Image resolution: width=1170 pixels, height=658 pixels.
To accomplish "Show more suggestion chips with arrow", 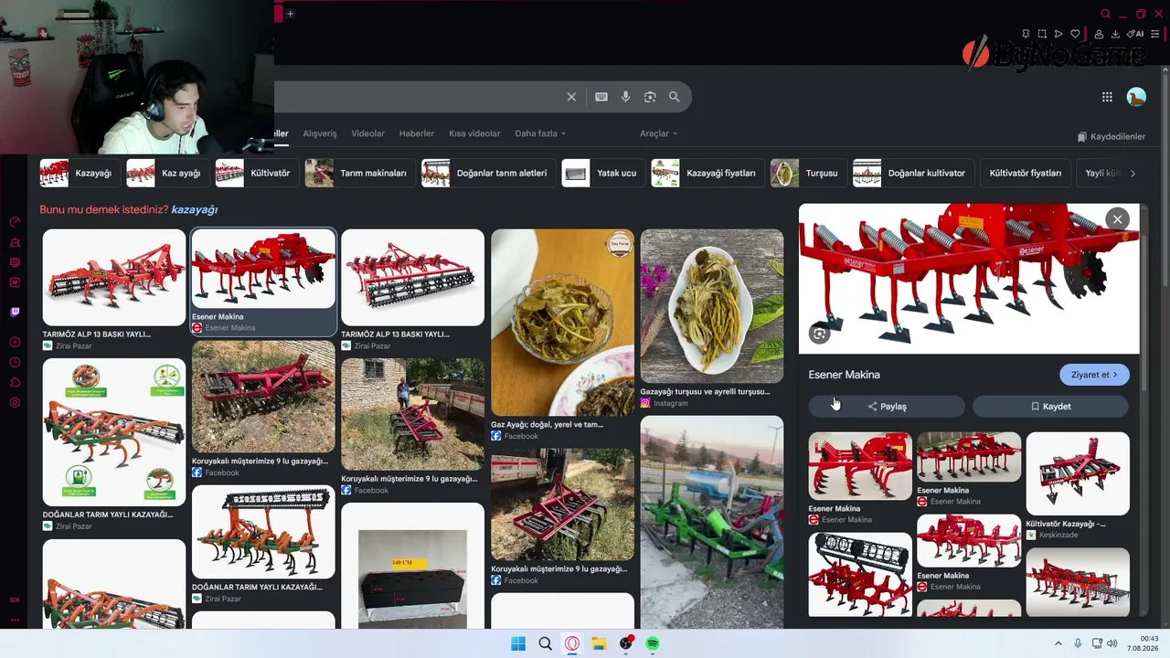I will 1133,173.
